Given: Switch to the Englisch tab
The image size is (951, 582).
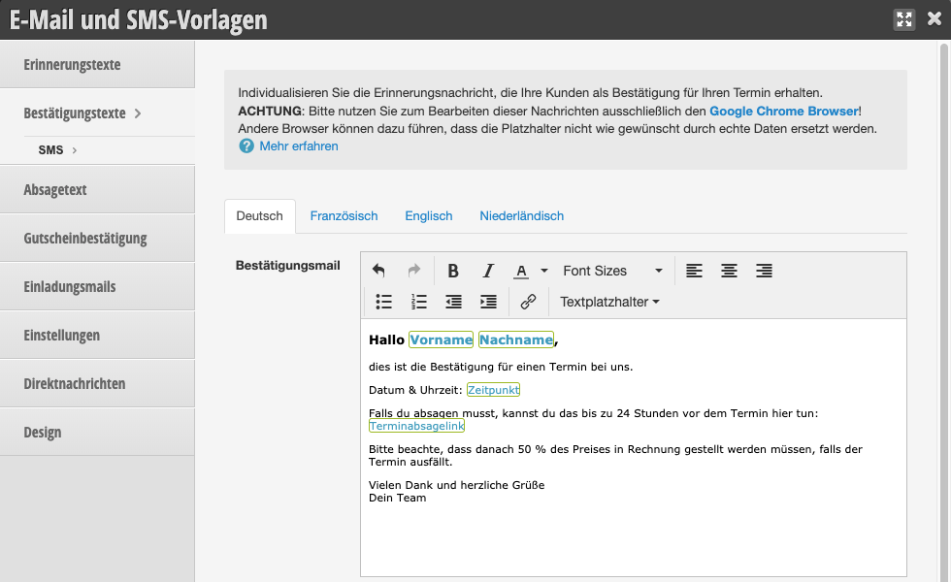Looking at the screenshot, I should (429, 215).
